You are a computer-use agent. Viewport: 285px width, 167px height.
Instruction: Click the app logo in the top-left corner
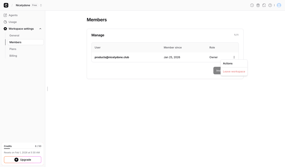pos(6,5)
